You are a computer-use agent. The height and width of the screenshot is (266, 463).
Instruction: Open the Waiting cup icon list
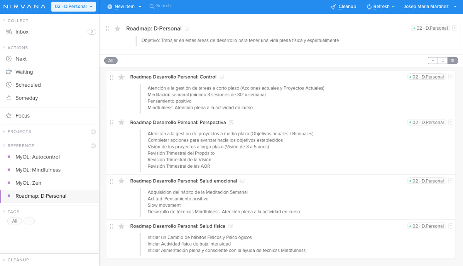pyautogui.click(x=9, y=72)
